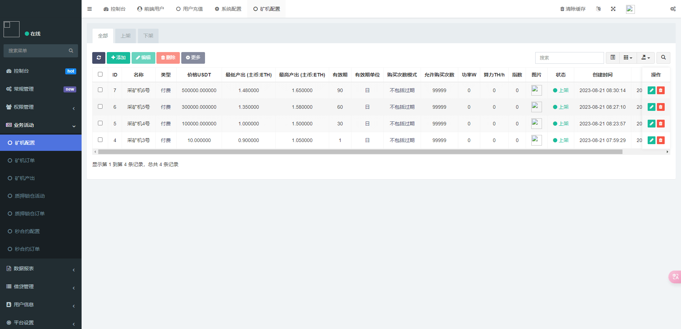Click the table search input field
This screenshot has width=681, height=329.
coord(569,58)
